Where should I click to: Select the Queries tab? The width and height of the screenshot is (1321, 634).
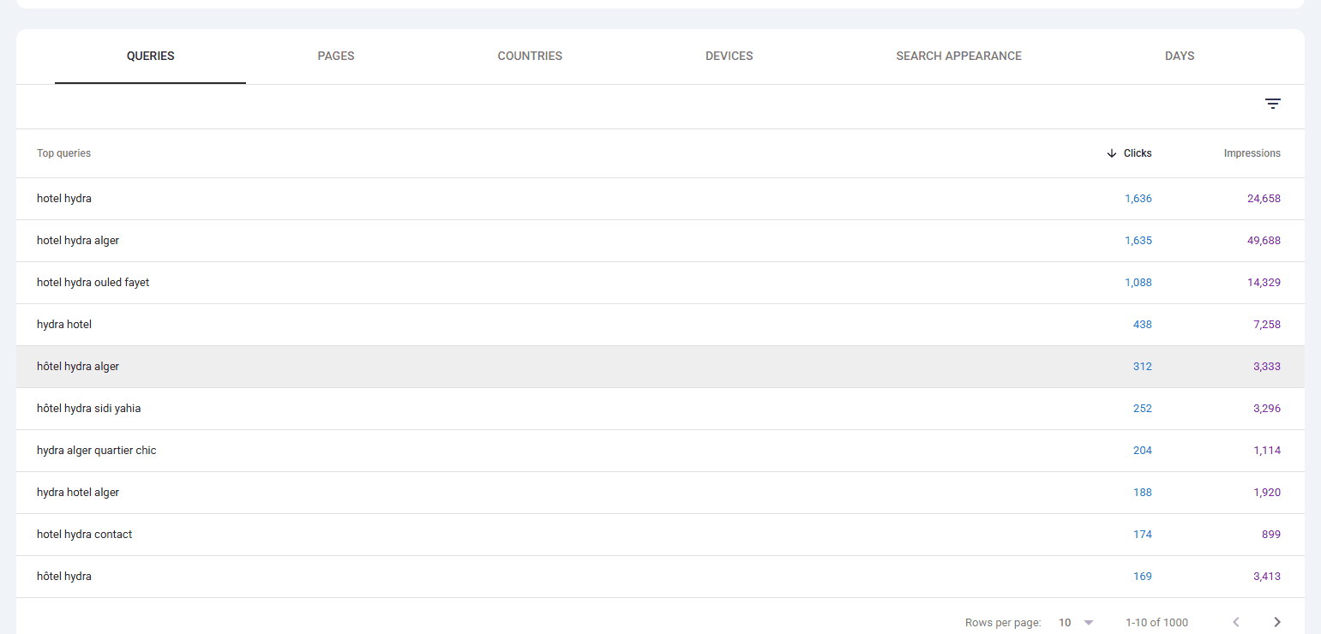150,56
